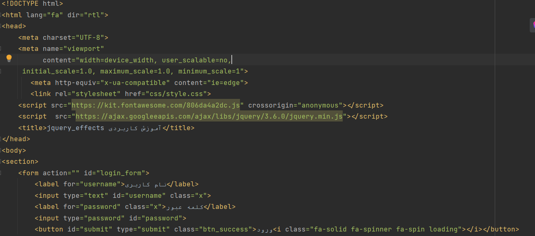Viewport: 535px width, 236px height.
Task: Collapse the <section> tag fold marker
Action: click(x=1, y=162)
